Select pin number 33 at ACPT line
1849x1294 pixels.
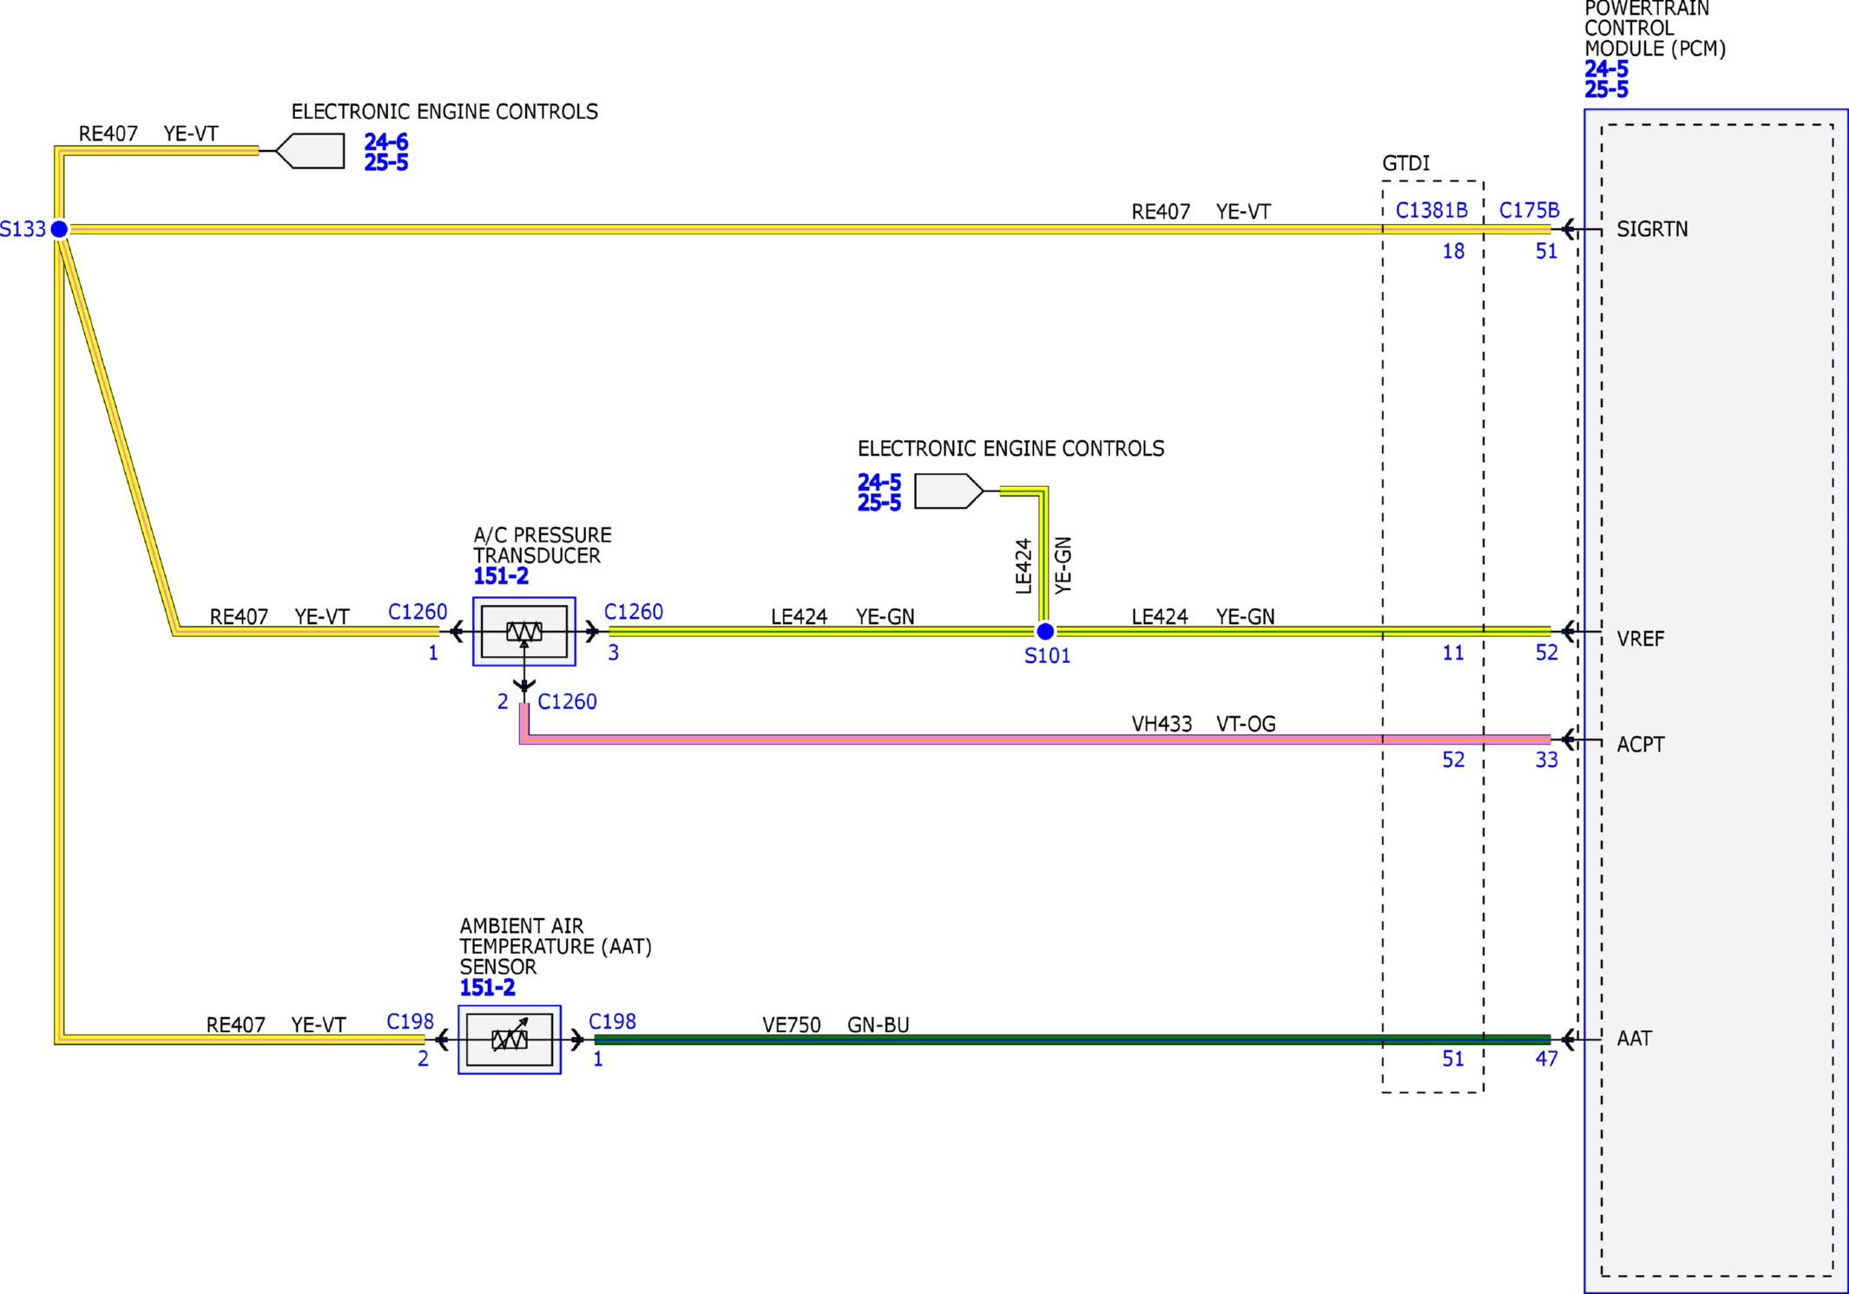click(1546, 760)
